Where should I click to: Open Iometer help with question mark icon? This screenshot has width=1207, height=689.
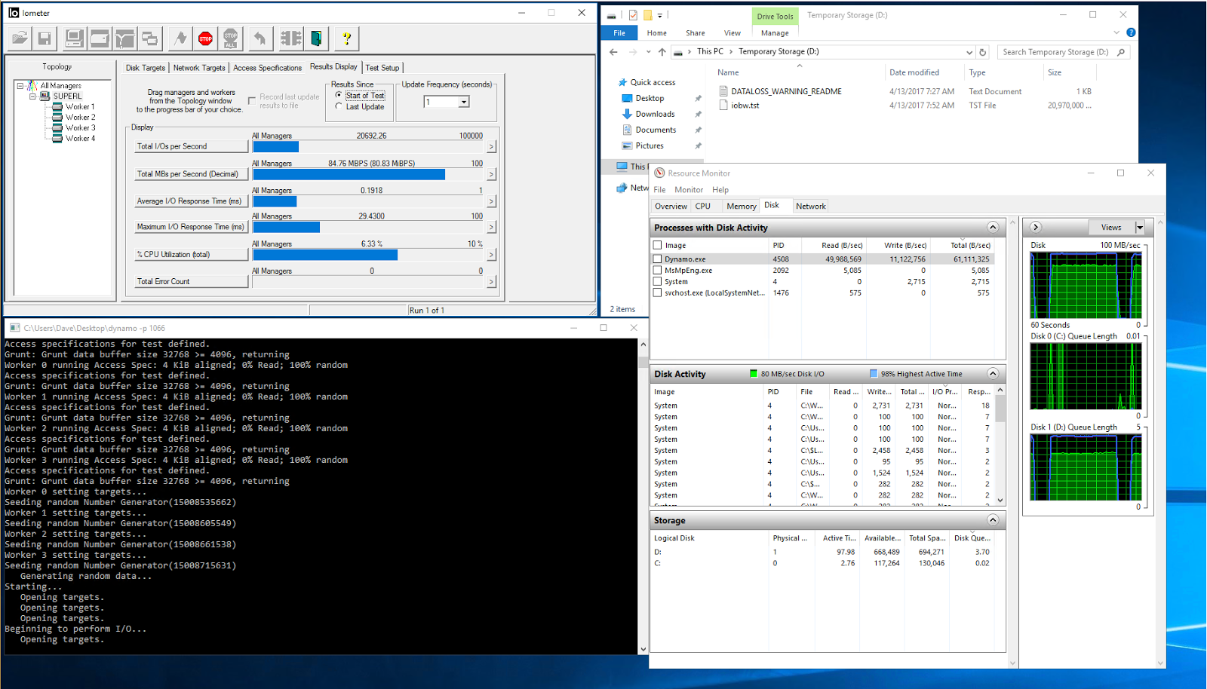[x=346, y=38]
